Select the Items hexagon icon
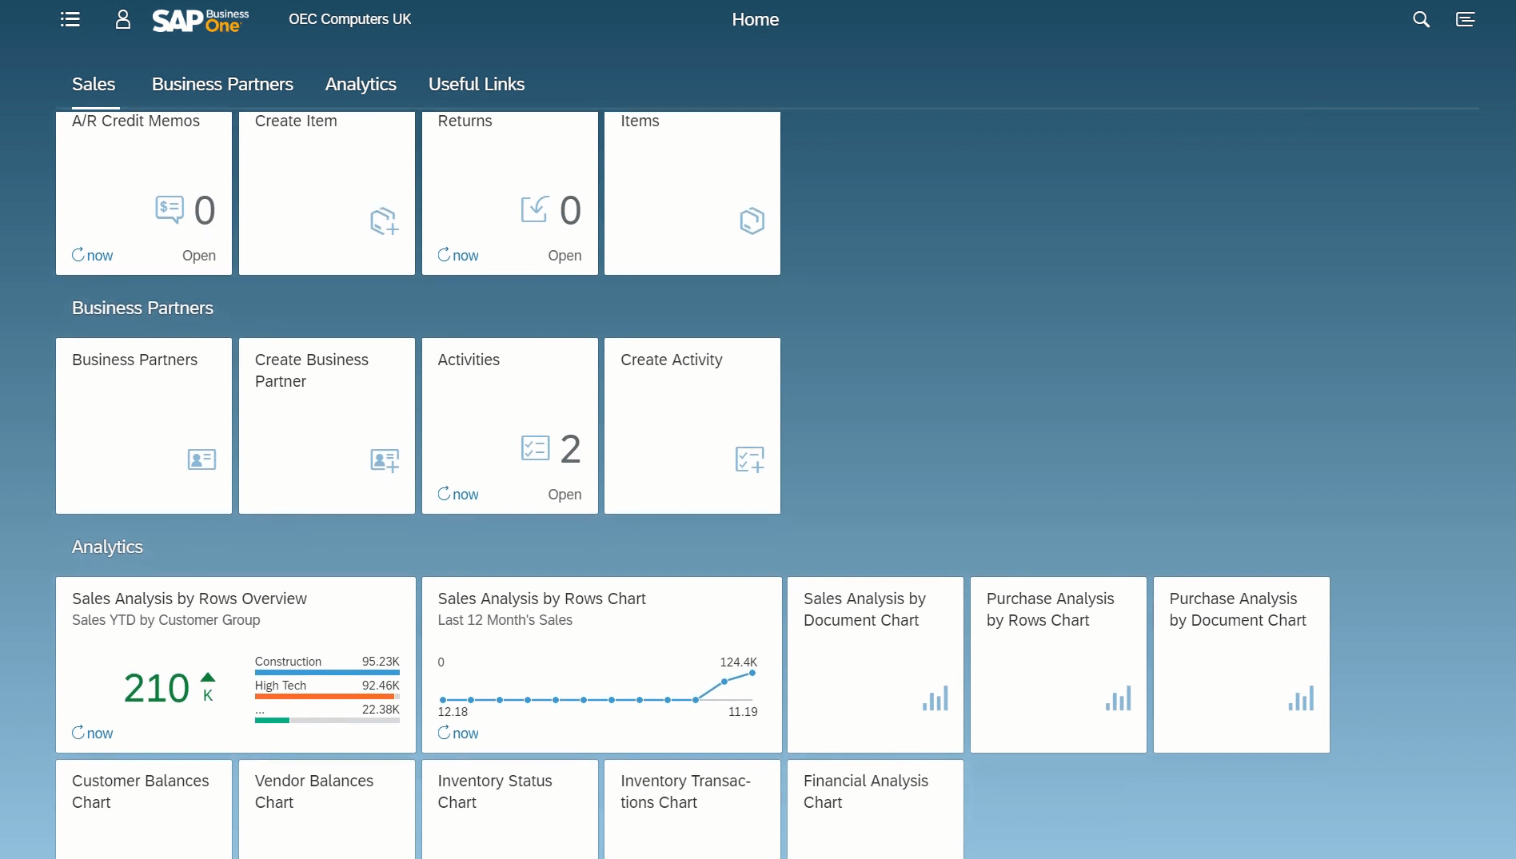The width and height of the screenshot is (1516, 859). coord(751,221)
